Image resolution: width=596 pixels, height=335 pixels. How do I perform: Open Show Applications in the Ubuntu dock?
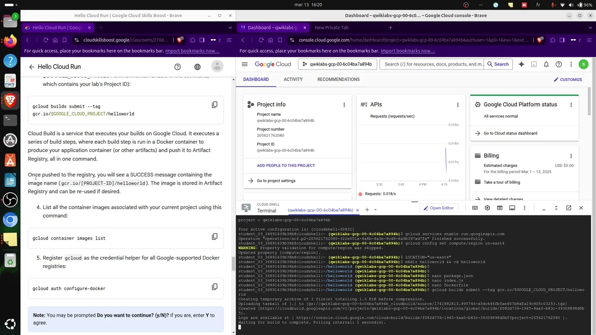[10, 324]
